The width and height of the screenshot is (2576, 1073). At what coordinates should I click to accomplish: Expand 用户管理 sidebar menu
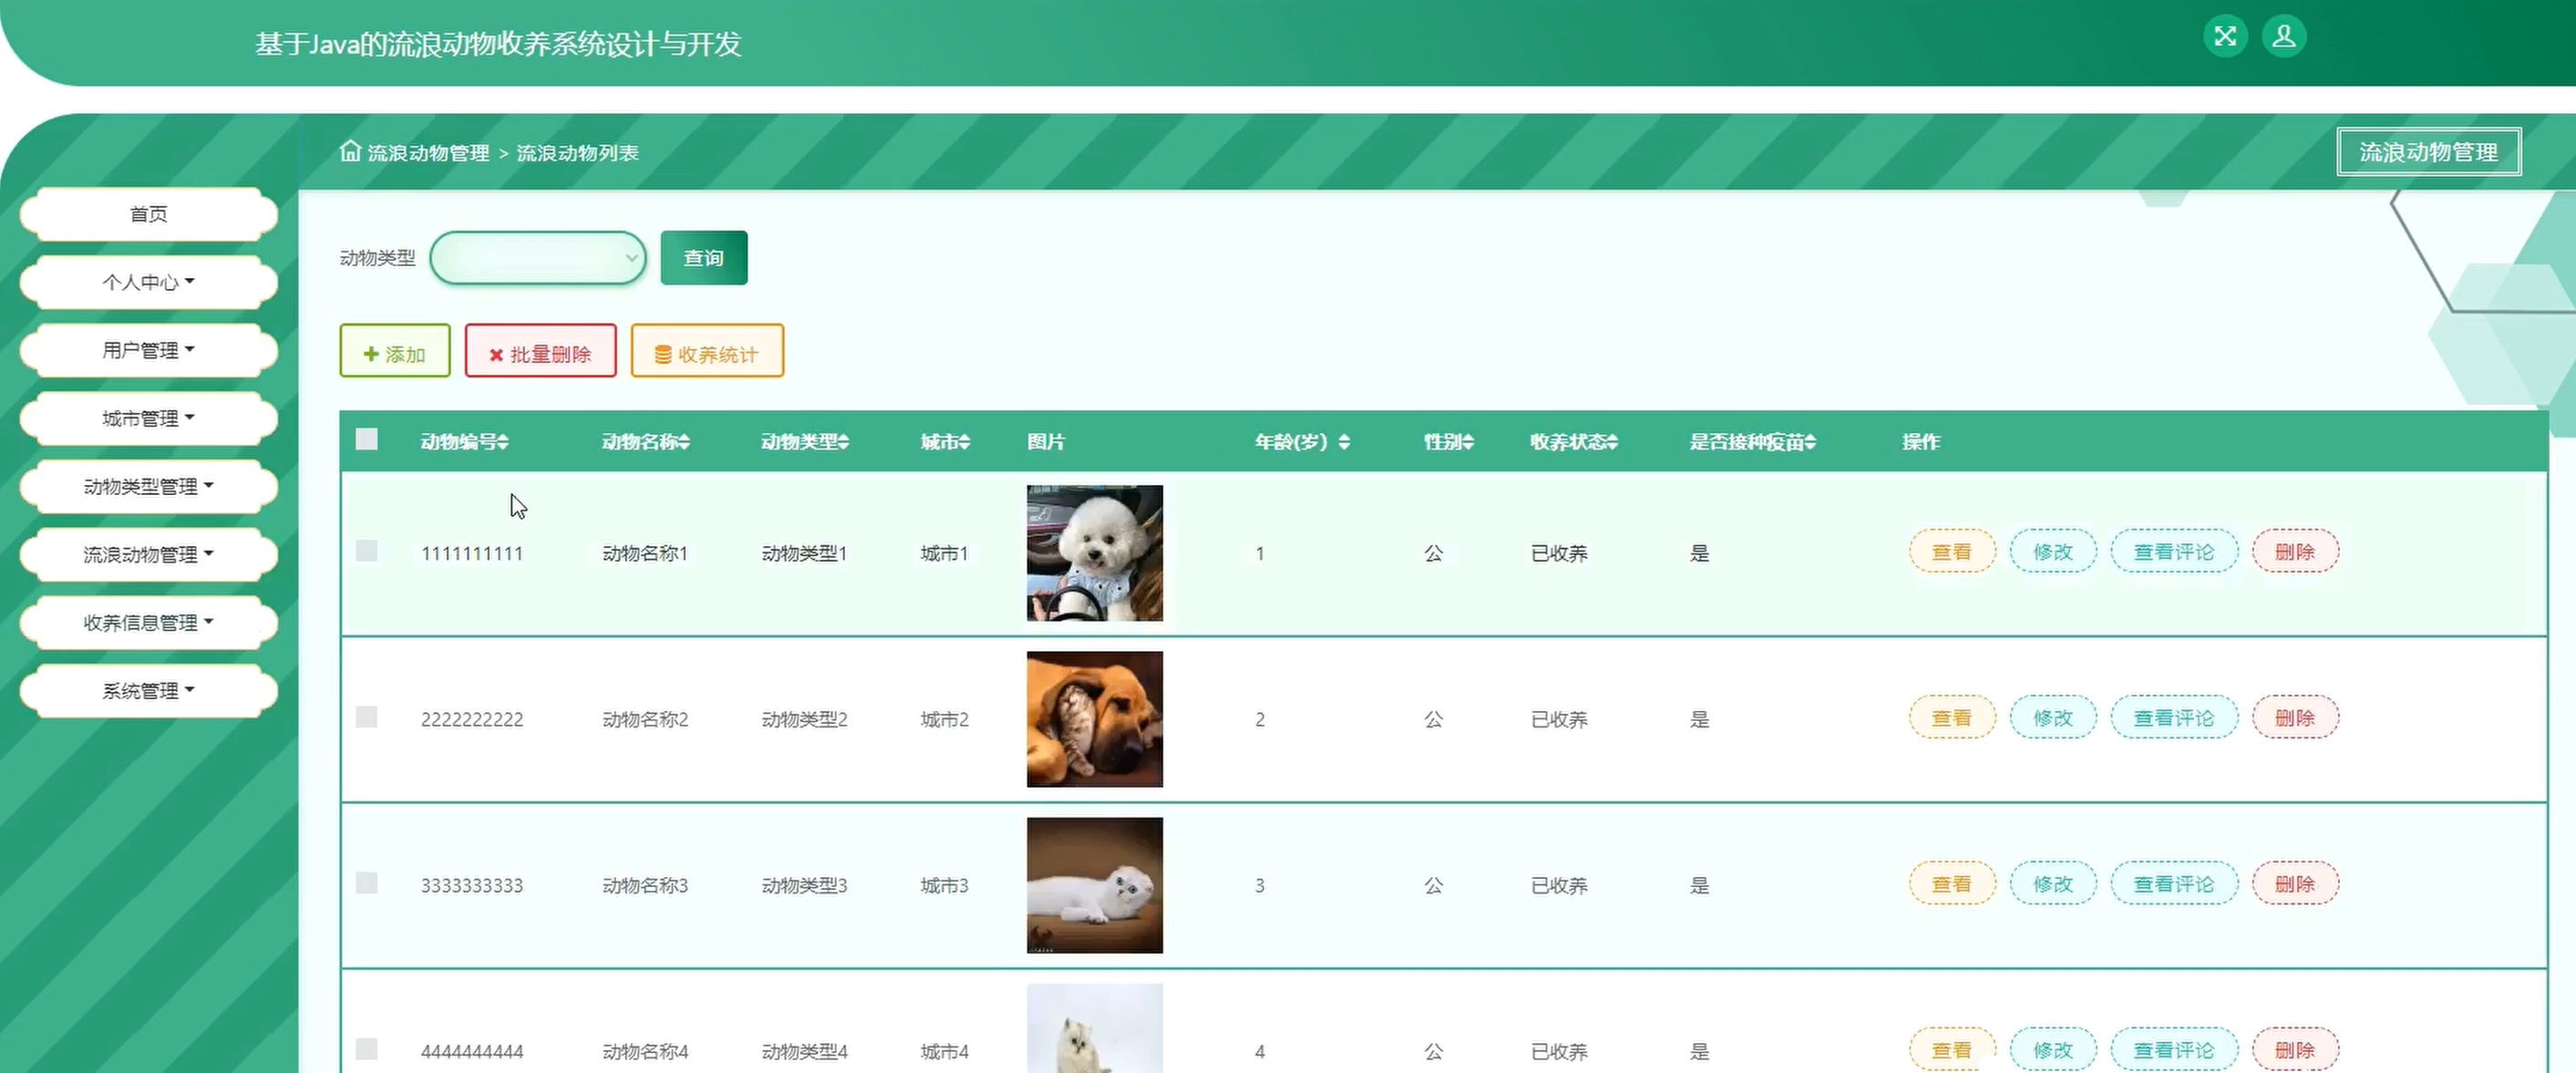coord(148,350)
